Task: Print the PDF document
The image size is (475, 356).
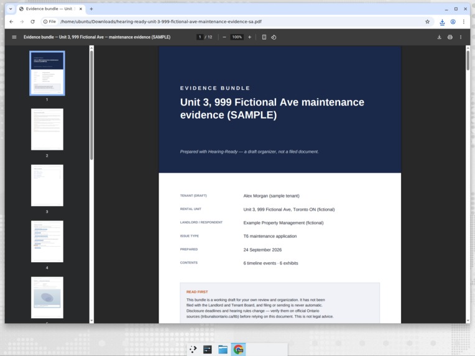Action: tap(450, 37)
